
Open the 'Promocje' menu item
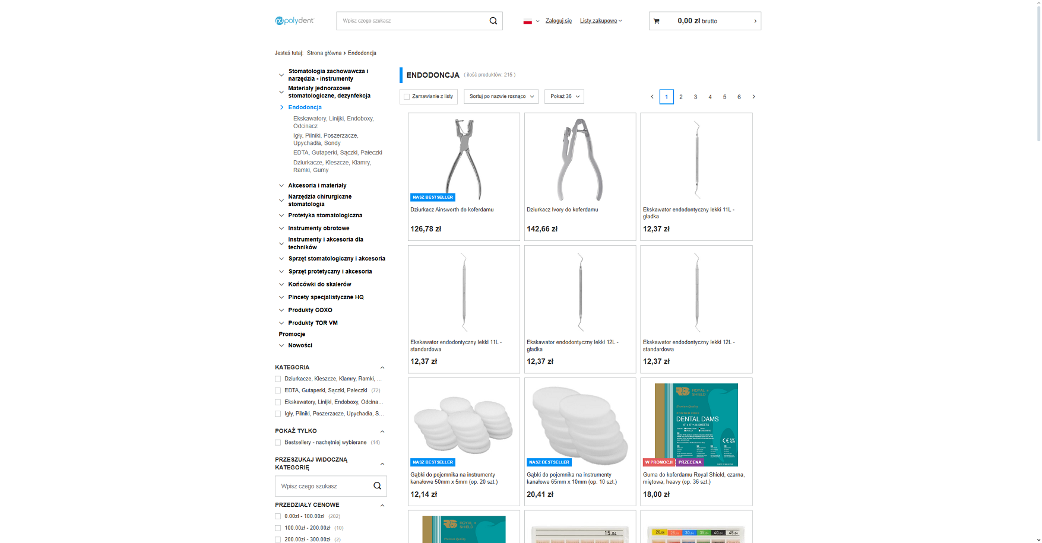292,334
